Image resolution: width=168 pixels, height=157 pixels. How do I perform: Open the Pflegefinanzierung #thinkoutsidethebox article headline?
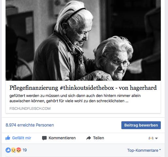83,88
